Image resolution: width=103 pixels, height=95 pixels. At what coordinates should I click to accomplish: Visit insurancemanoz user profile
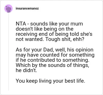(27, 8)
